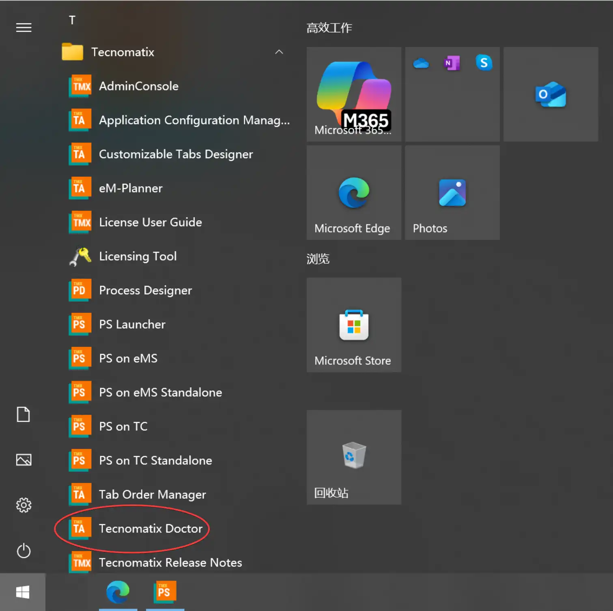Open Settings gear in Start sidebar
613x611 pixels.
[24, 505]
